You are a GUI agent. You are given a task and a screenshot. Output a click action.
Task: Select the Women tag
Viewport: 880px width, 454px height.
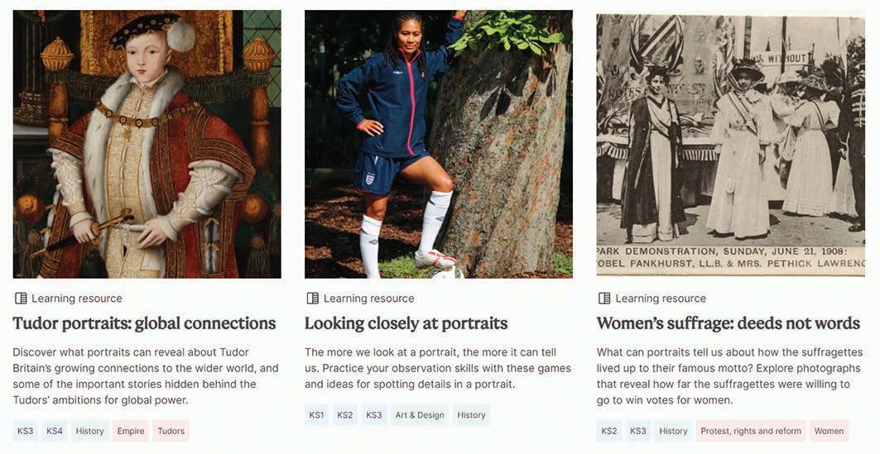pyautogui.click(x=829, y=431)
